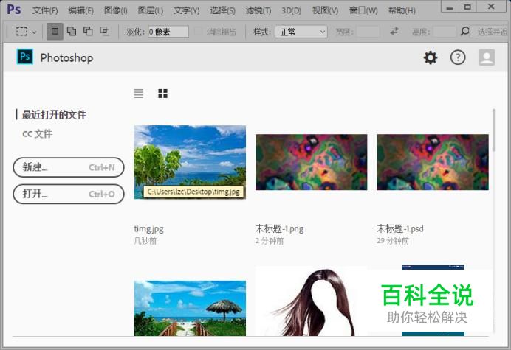Click the 29 分钟前 timestamp label

point(393,241)
